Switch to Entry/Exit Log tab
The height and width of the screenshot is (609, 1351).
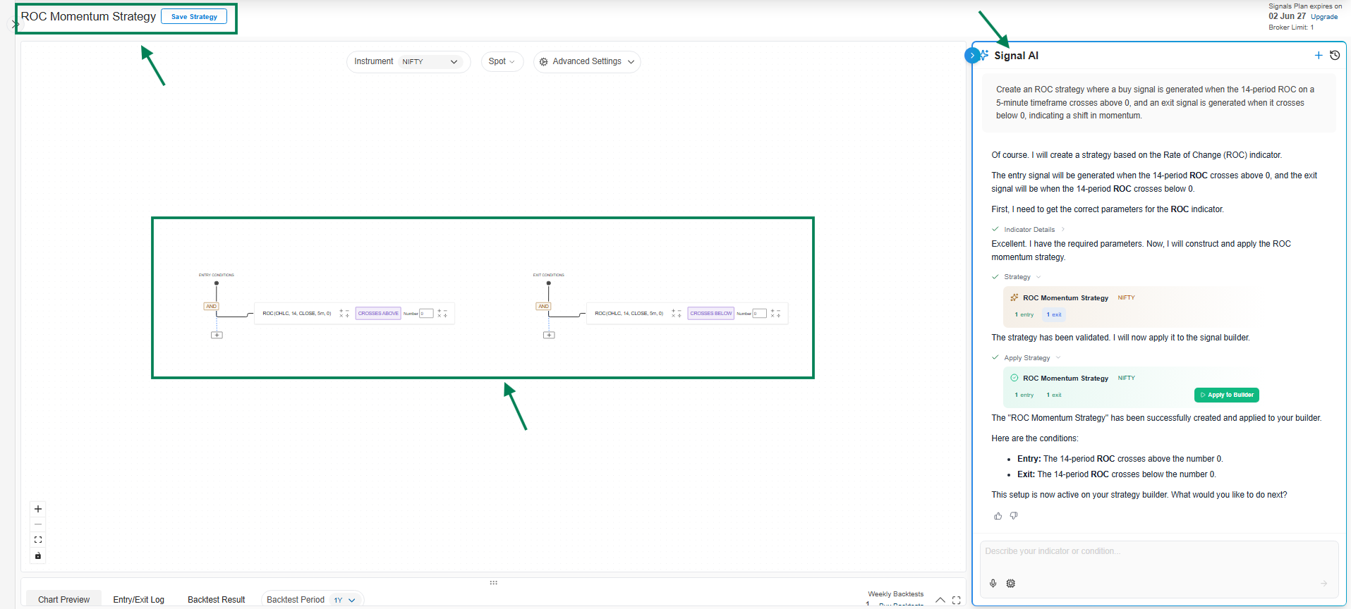[138, 600]
